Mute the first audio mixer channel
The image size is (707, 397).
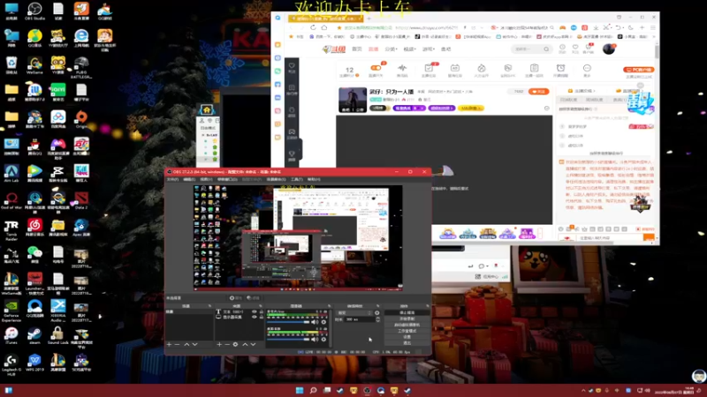tap(315, 322)
